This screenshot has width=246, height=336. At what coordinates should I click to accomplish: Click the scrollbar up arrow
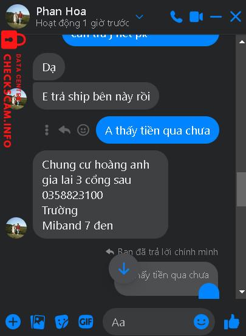click(242, 42)
